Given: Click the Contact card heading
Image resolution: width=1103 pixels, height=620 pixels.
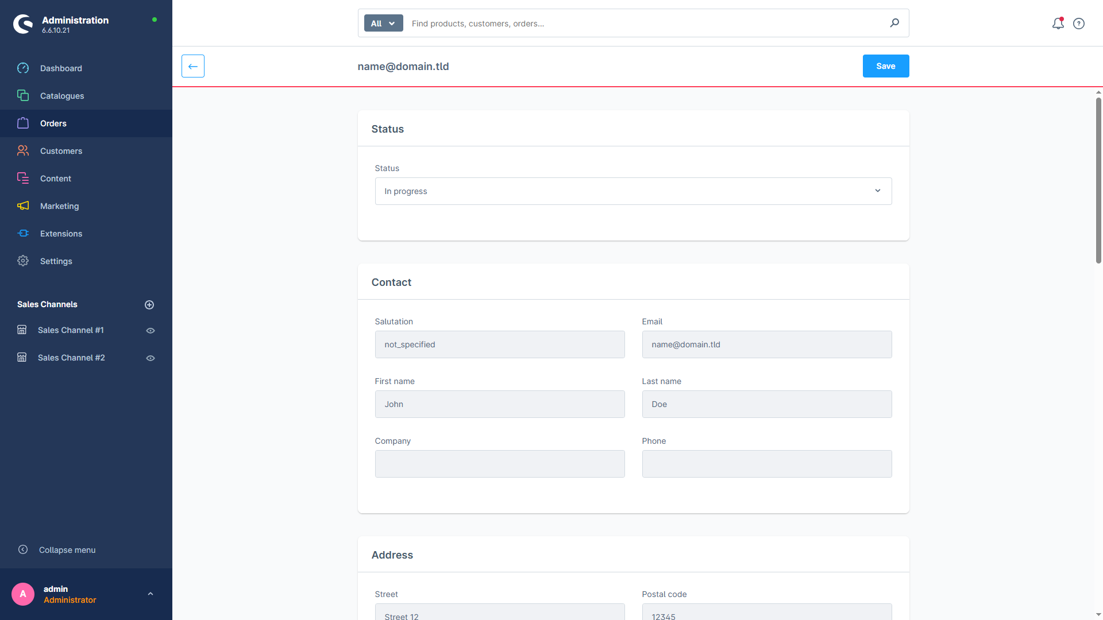Looking at the screenshot, I should (x=391, y=282).
